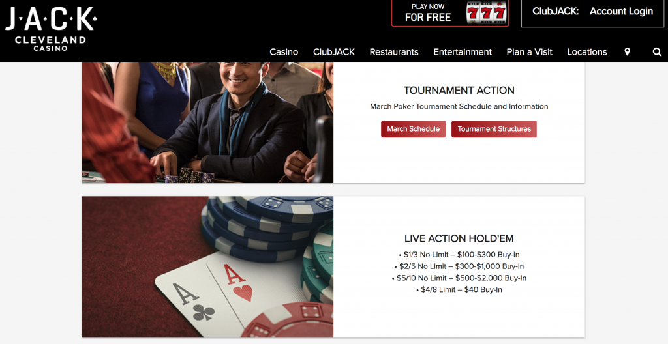
Task: Click the search magnifier icon
Action: coord(657,52)
